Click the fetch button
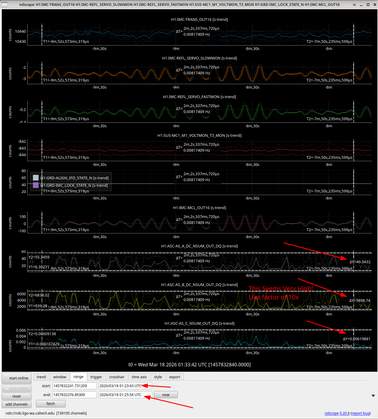The image size is (378, 419). point(51,404)
